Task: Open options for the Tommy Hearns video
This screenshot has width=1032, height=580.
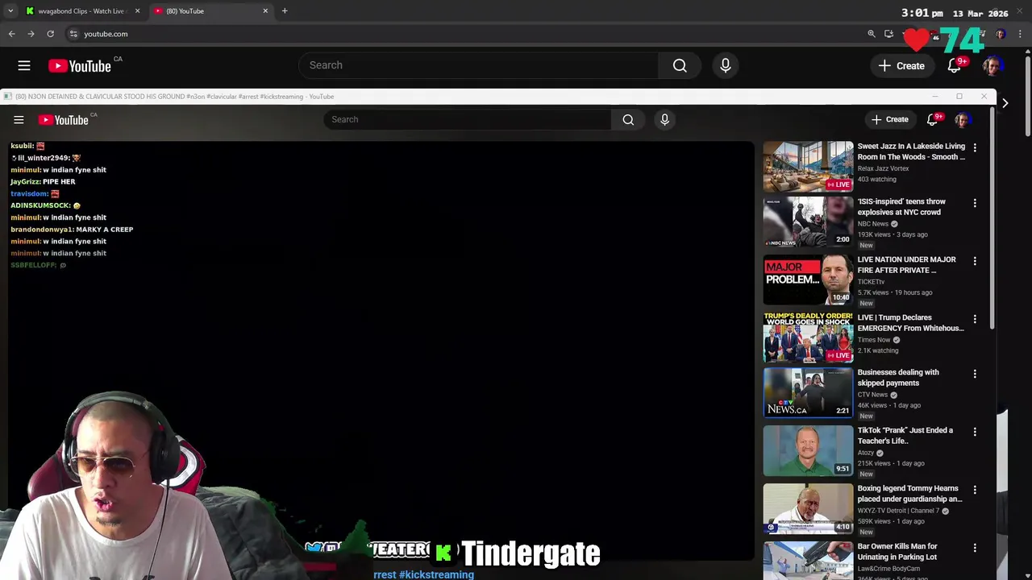Action: coord(975,490)
